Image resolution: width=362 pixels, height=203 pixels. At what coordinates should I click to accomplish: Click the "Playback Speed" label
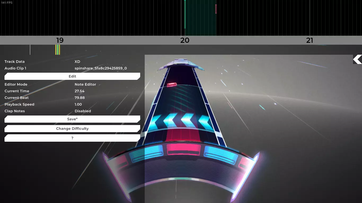click(19, 104)
